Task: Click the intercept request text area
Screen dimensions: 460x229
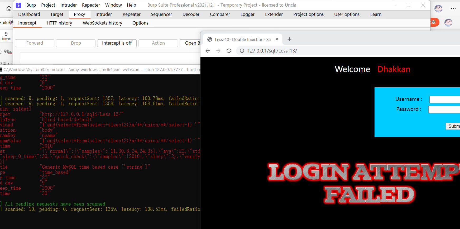Action: tap(110, 58)
